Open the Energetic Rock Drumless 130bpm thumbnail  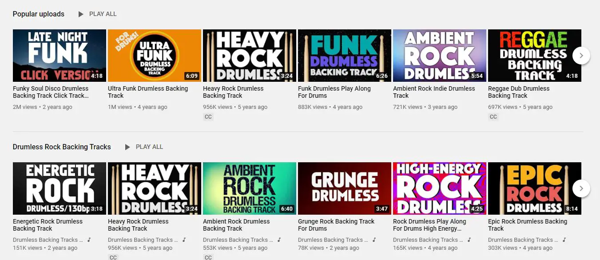click(60, 188)
